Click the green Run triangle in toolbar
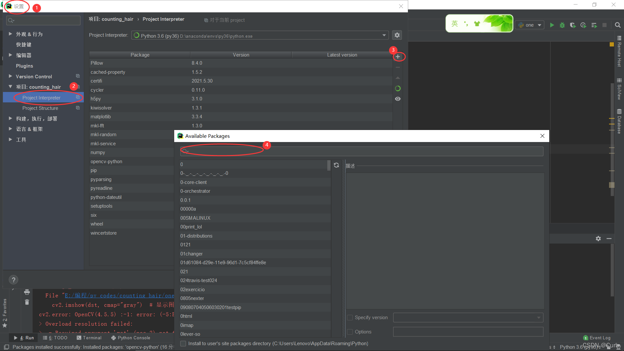The image size is (624, 351). coord(552,25)
